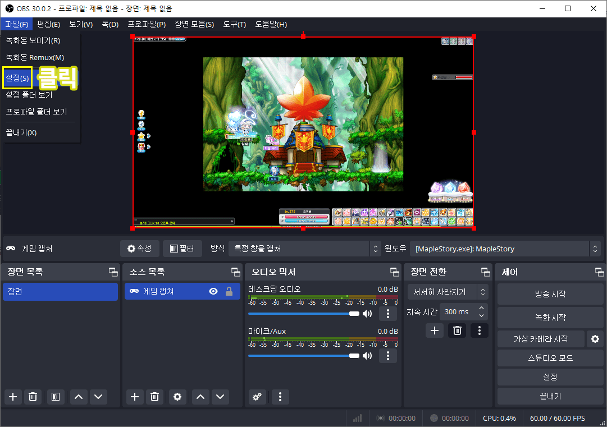Image resolution: width=607 pixels, height=427 pixels.
Task: Click 녹화 시작 button
Action: click(550, 318)
